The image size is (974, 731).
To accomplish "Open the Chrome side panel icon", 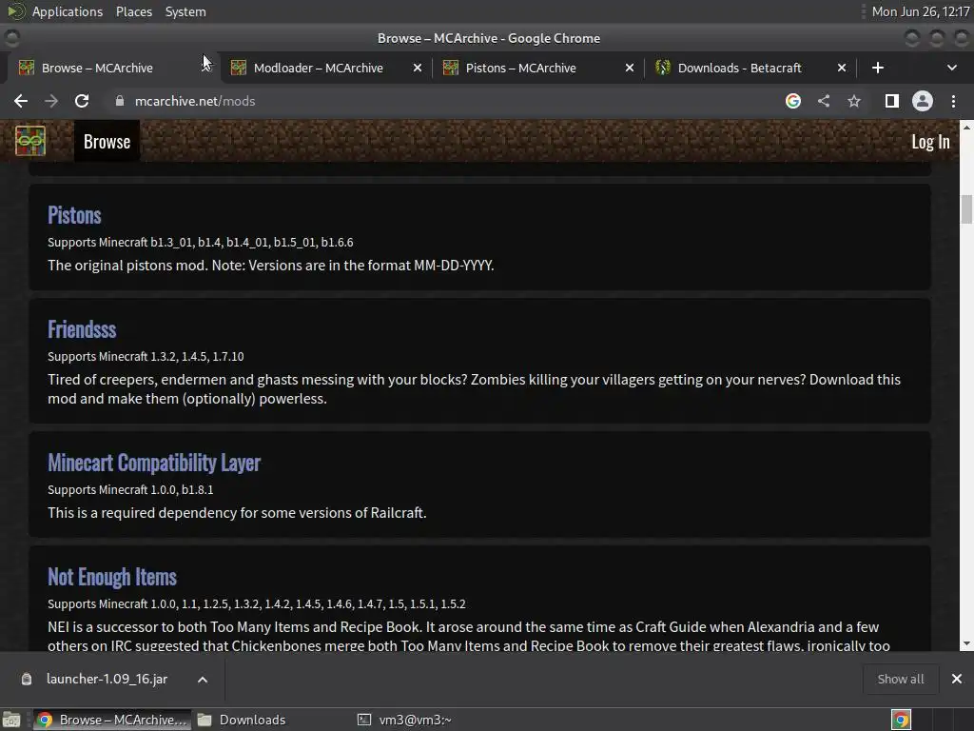I will click(892, 101).
